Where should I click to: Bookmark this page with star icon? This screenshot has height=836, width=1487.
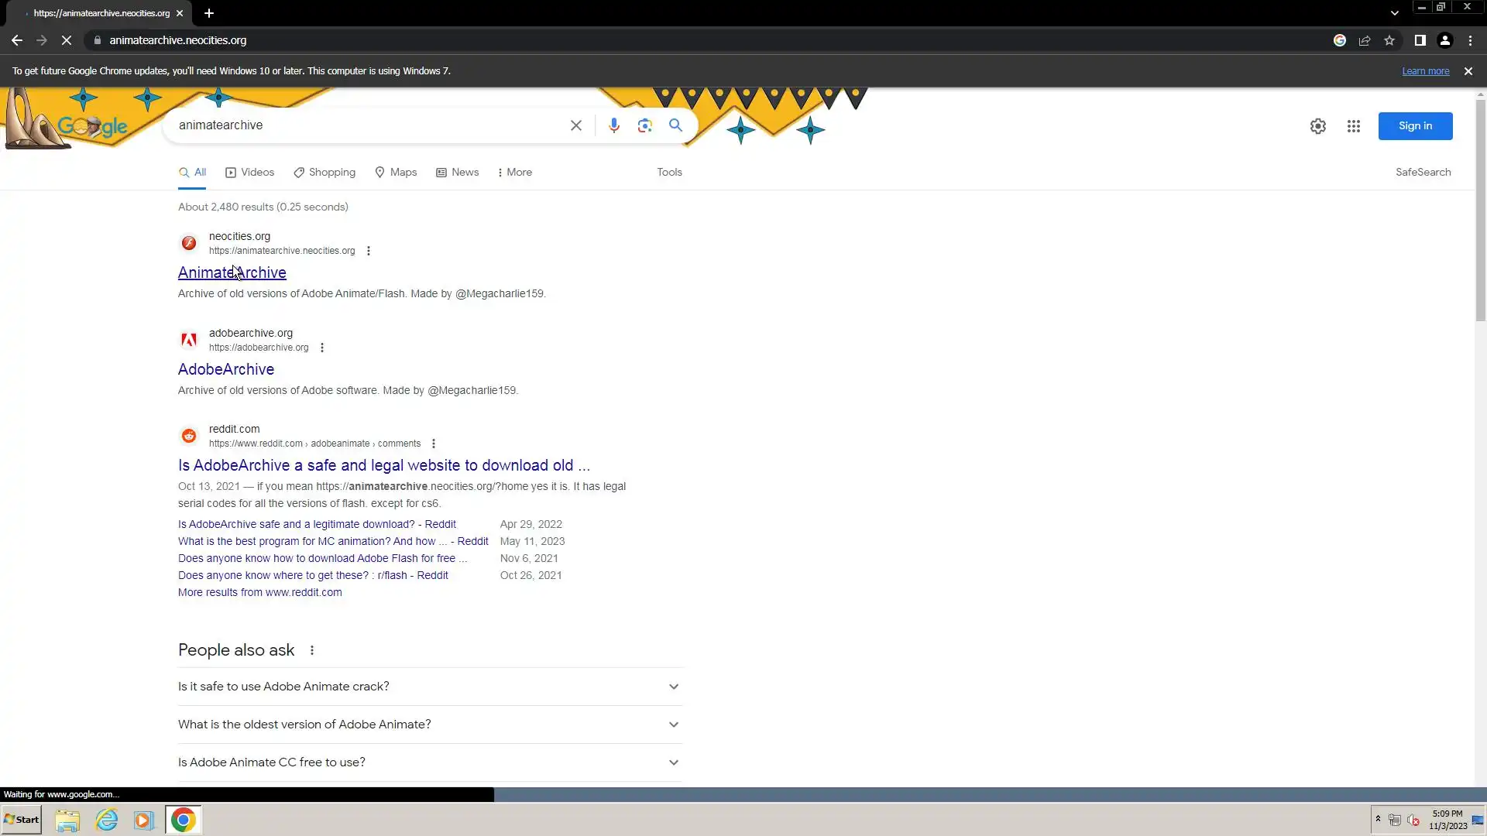[x=1389, y=40]
